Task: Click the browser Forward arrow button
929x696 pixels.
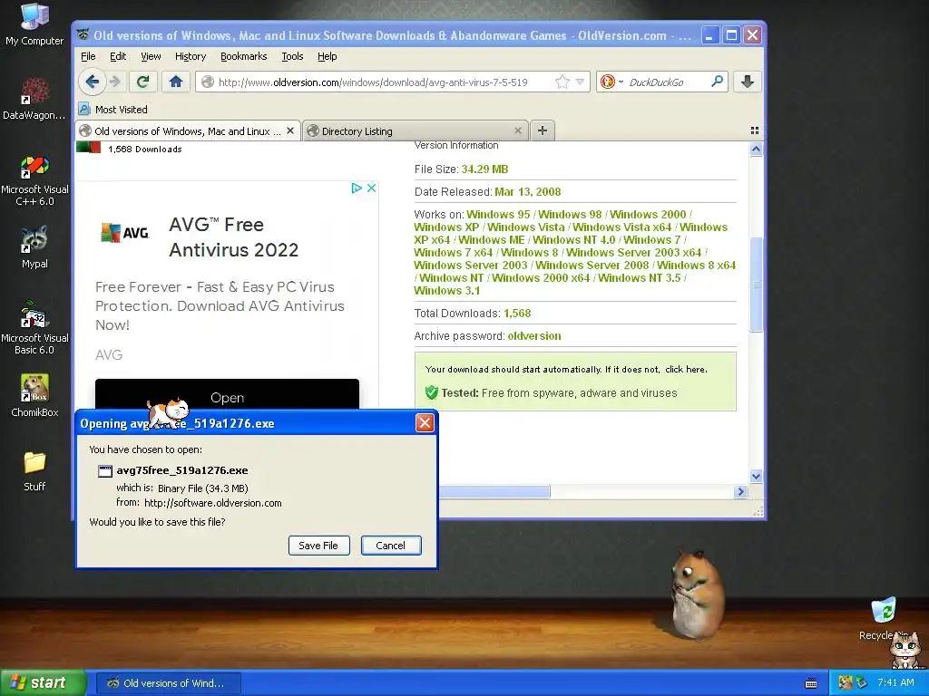Action: click(115, 82)
